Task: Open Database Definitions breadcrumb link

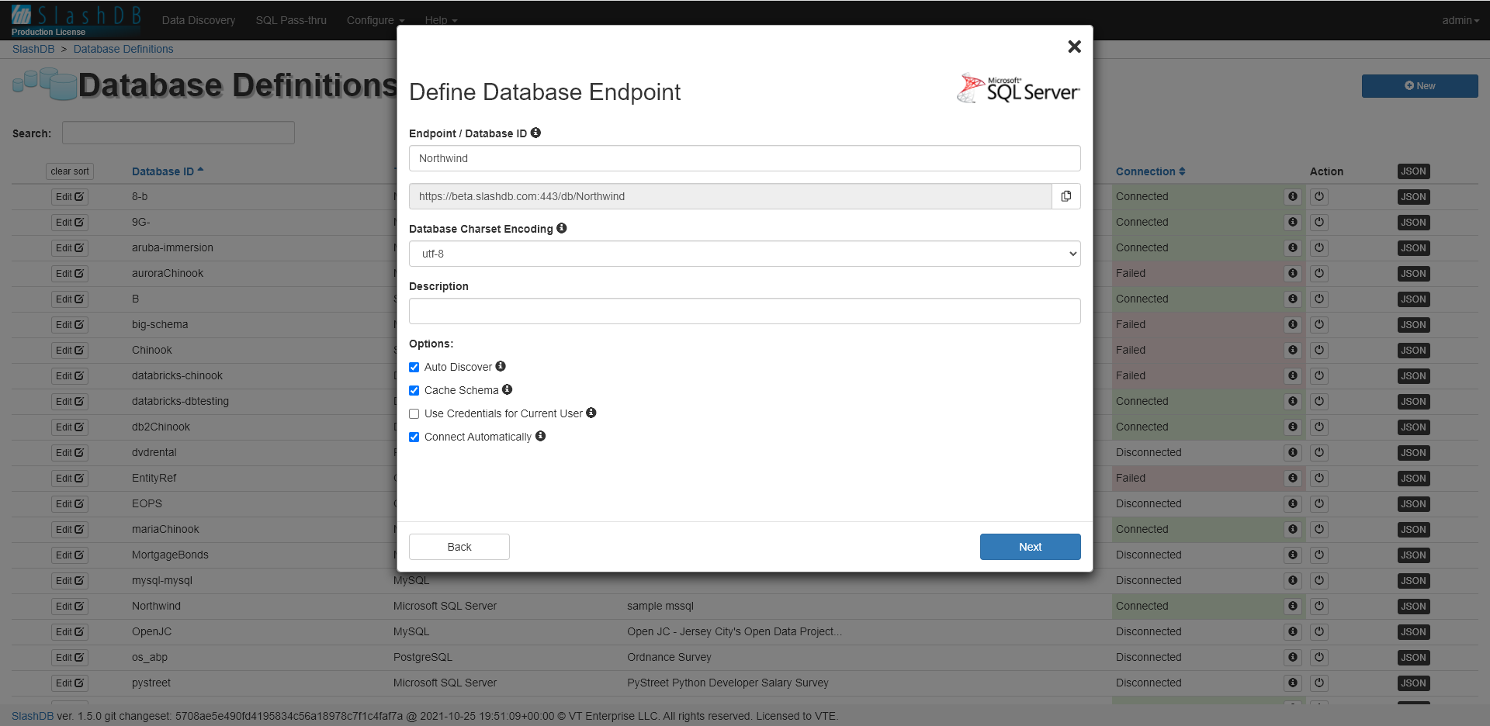Action: point(123,49)
